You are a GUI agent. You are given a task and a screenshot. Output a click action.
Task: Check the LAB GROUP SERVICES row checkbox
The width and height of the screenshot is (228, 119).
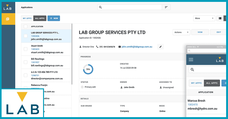coord(26,36)
